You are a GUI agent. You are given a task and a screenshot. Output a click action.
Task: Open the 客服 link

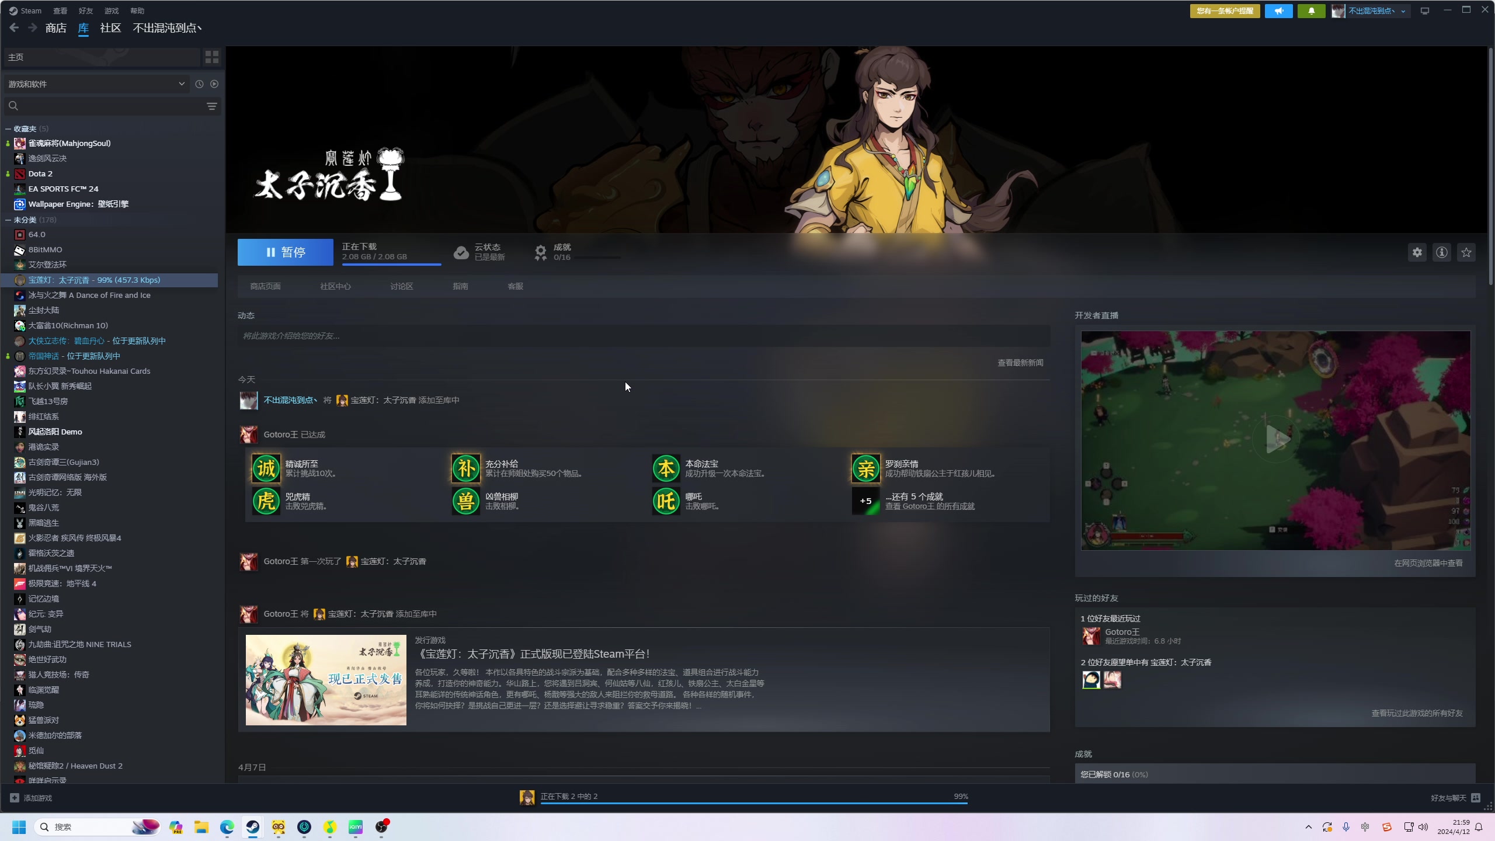[516, 286]
